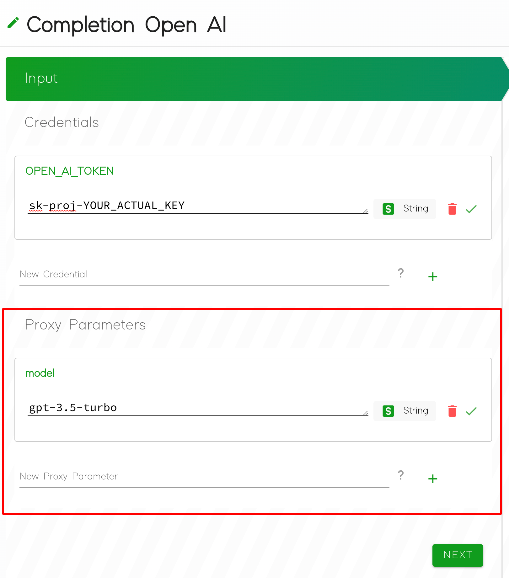Image resolution: width=509 pixels, height=578 pixels.
Task: Focus the New Credential input field
Action: tap(204, 275)
